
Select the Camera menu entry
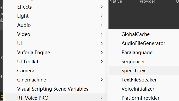click(x=55, y=71)
